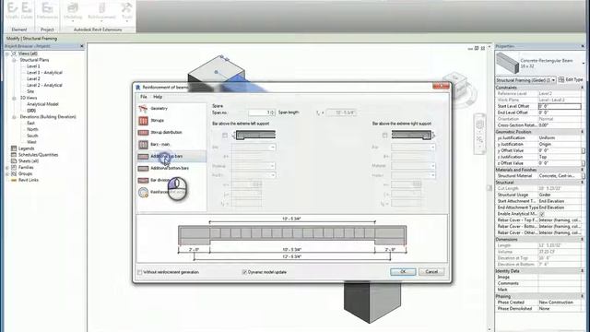Select Level 2 - Analytical plan view
This screenshot has width=590, height=332.
[44, 86]
